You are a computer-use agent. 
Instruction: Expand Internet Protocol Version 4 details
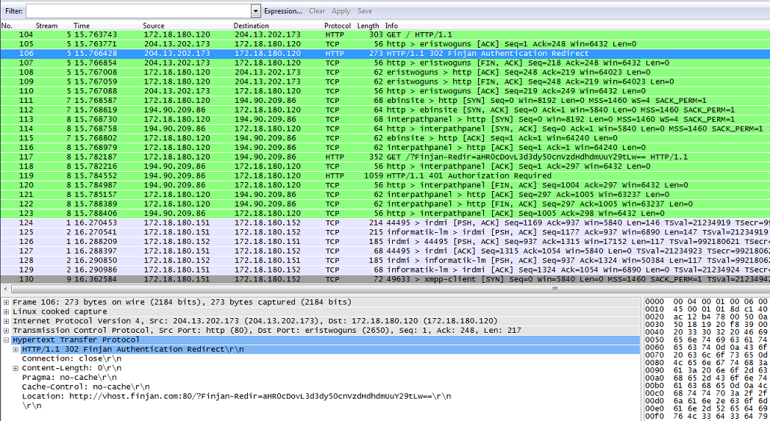(x=7, y=321)
